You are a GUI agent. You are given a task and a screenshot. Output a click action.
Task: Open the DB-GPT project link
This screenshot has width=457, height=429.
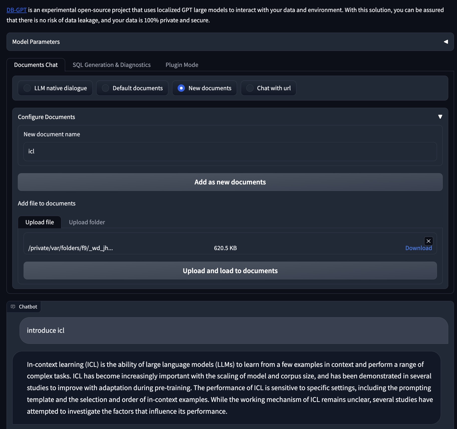pyautogui.click(x=17, y=10)
